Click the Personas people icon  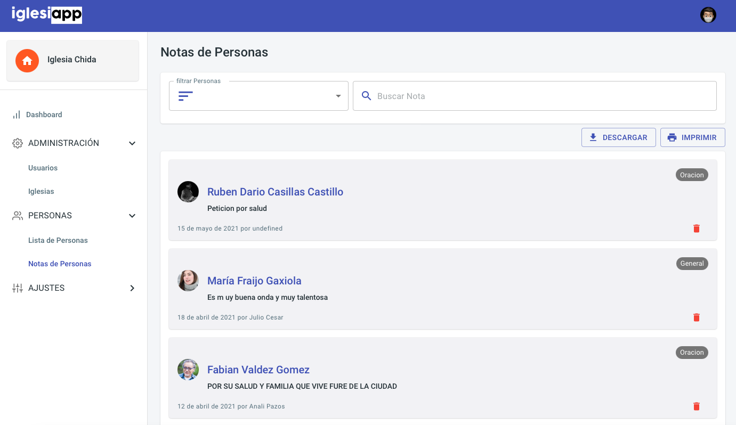click(x=18, y=216)
